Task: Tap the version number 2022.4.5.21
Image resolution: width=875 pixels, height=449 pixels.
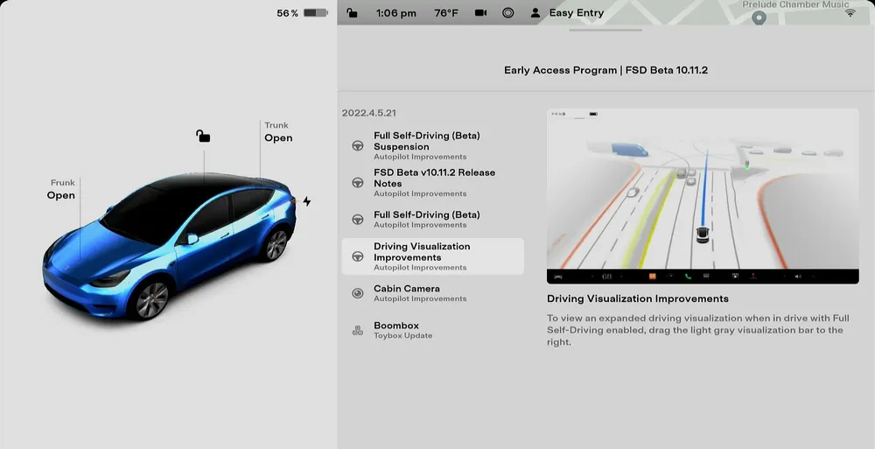Action: coord(369,113)
